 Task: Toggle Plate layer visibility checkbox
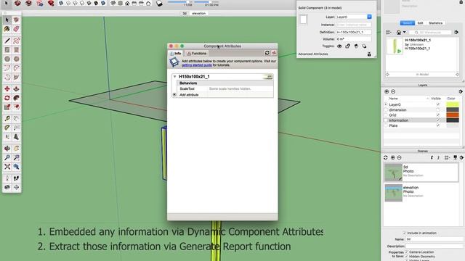[x=438, y=125]
